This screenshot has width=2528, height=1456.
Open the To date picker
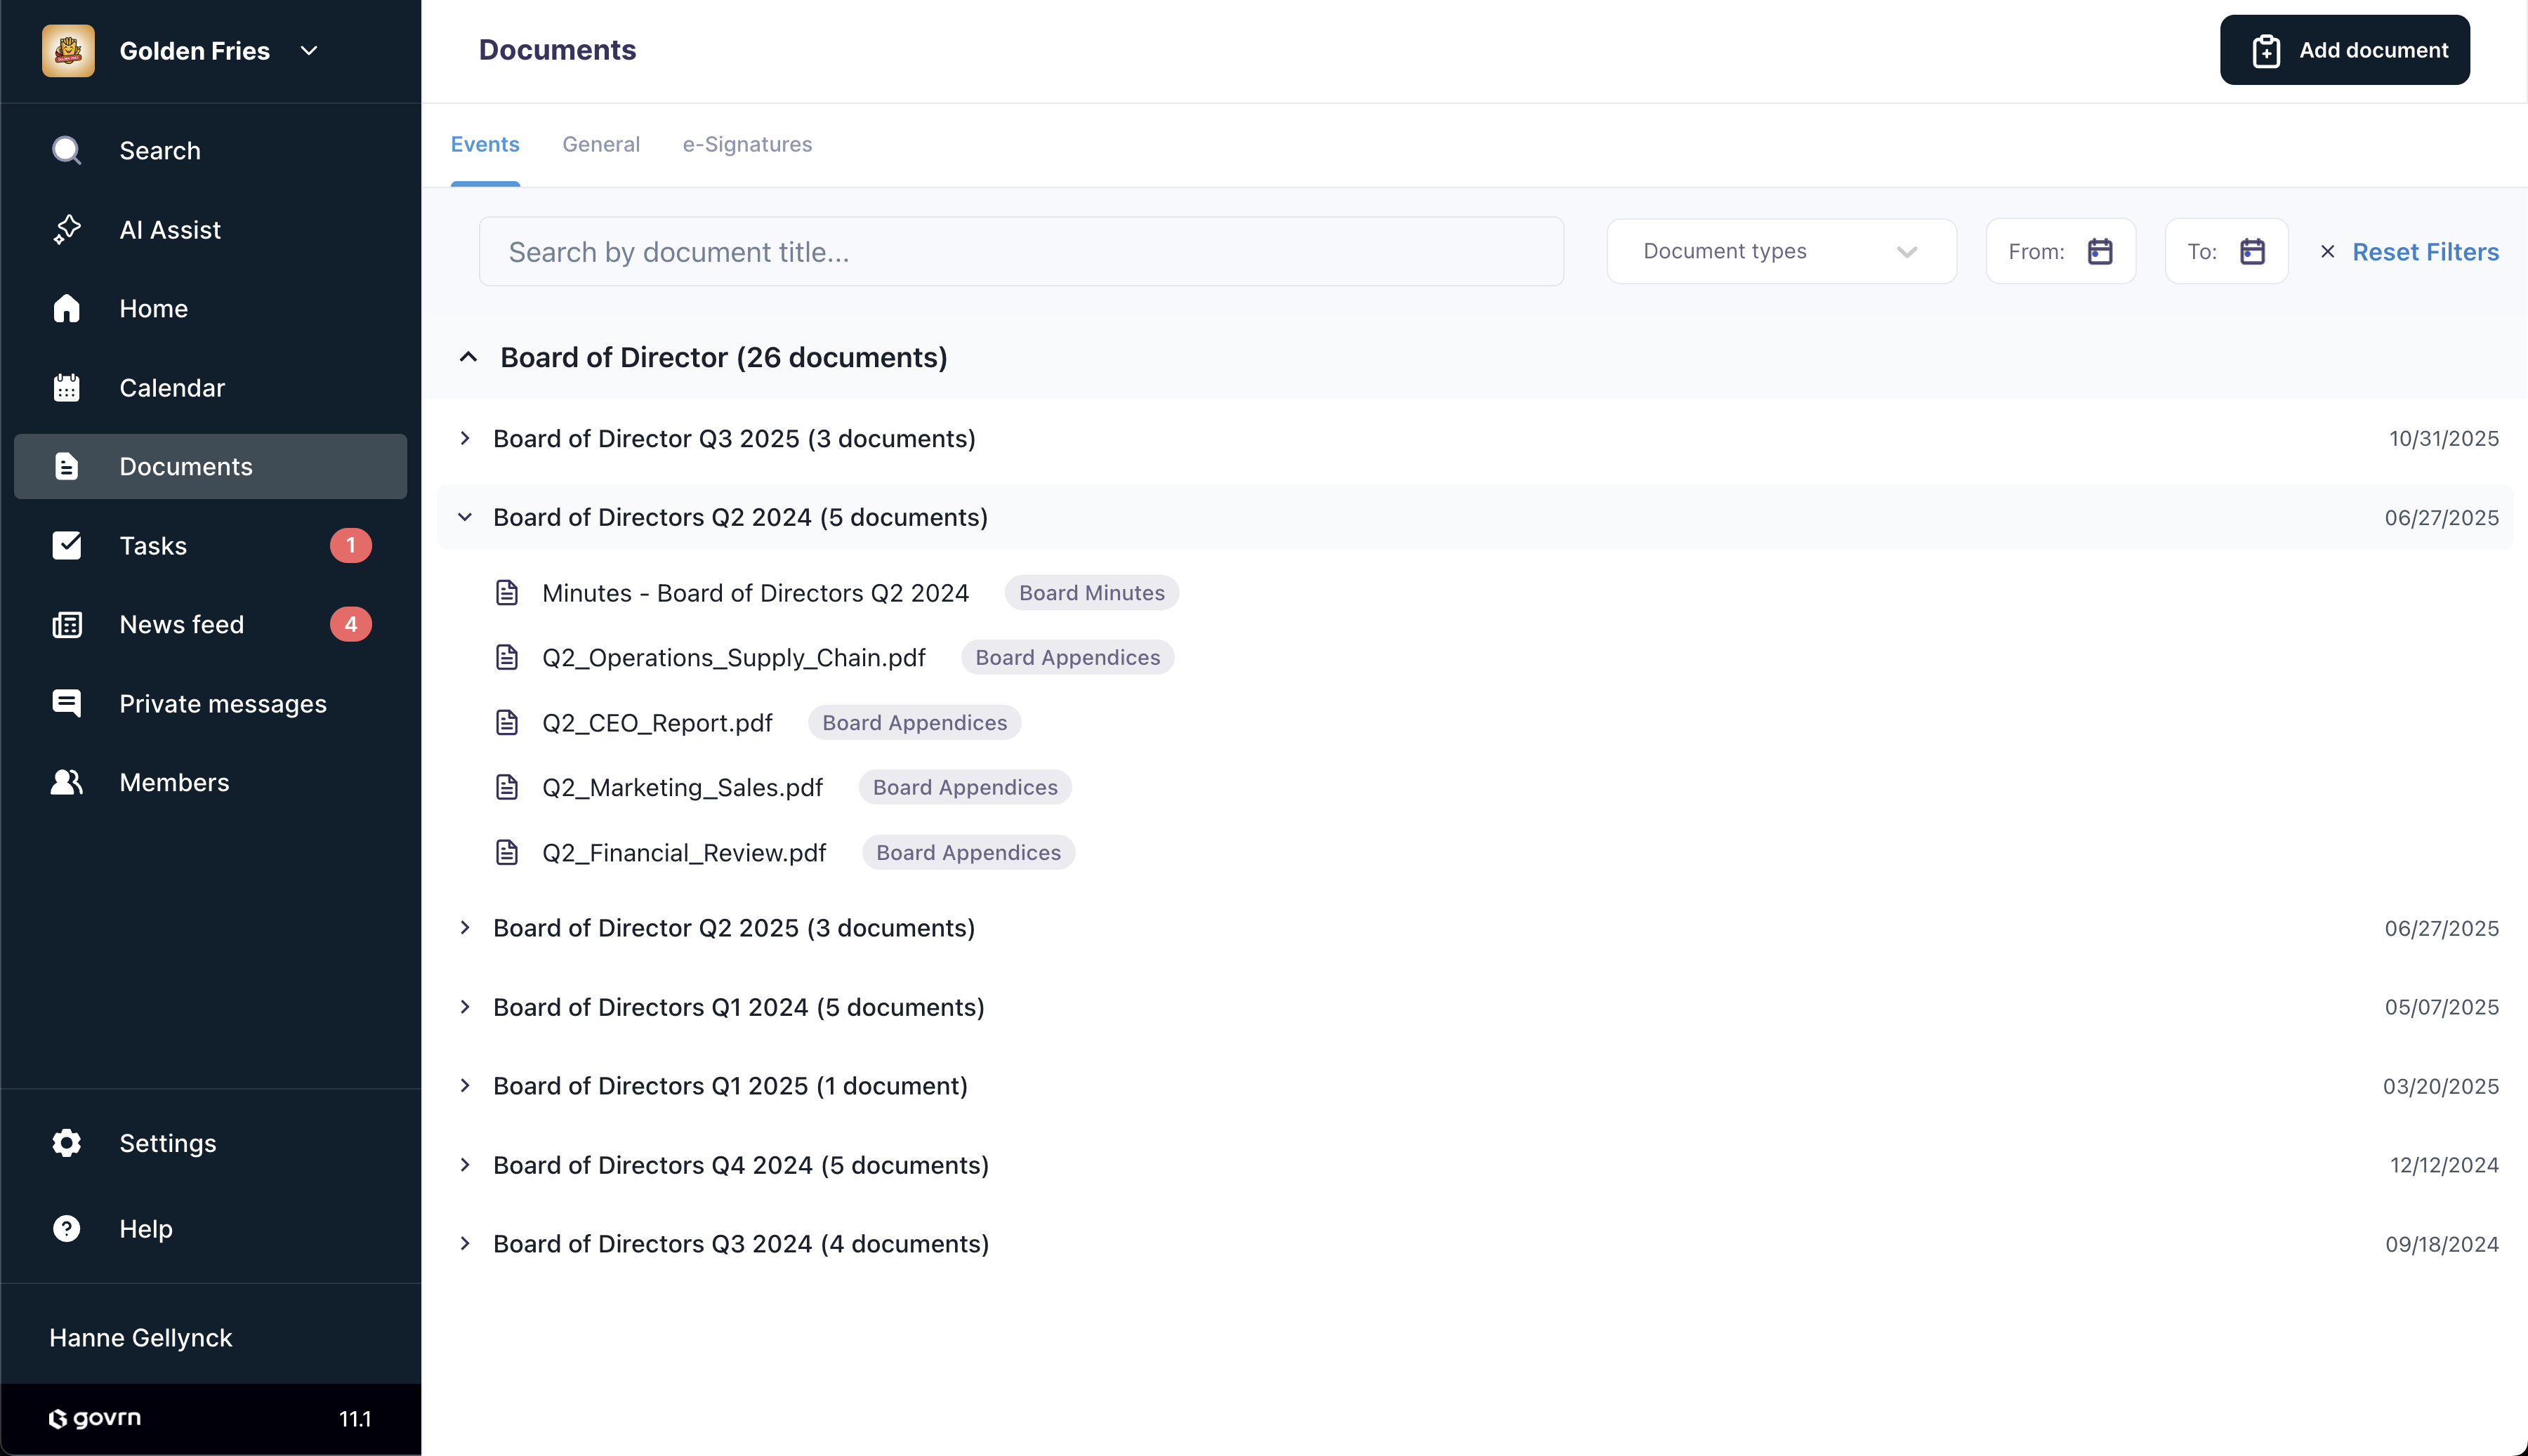pyautogui.click(x=2252, y=251)
